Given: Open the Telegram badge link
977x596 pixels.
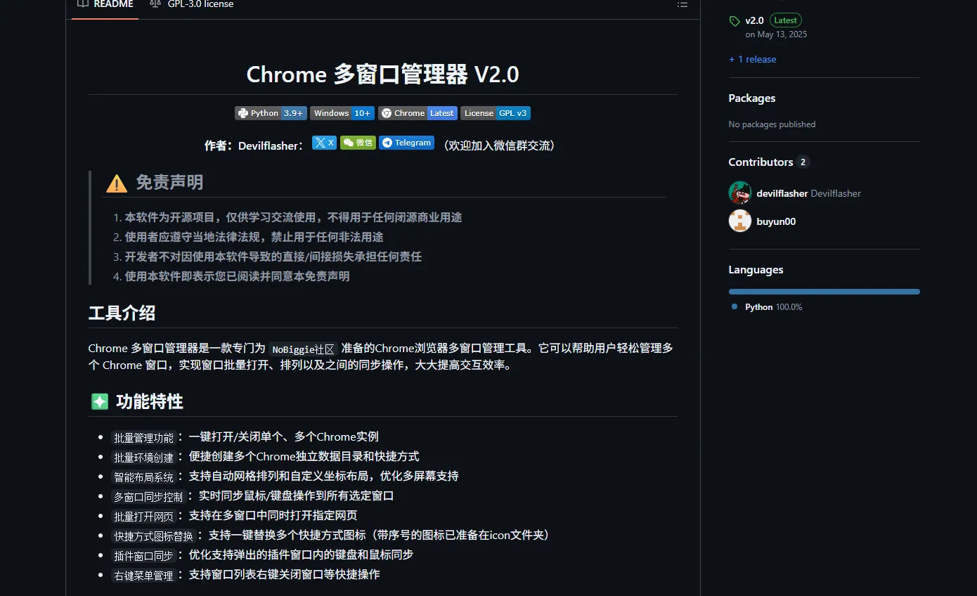Looking at the screenshot, I should (x=406, y=142).
